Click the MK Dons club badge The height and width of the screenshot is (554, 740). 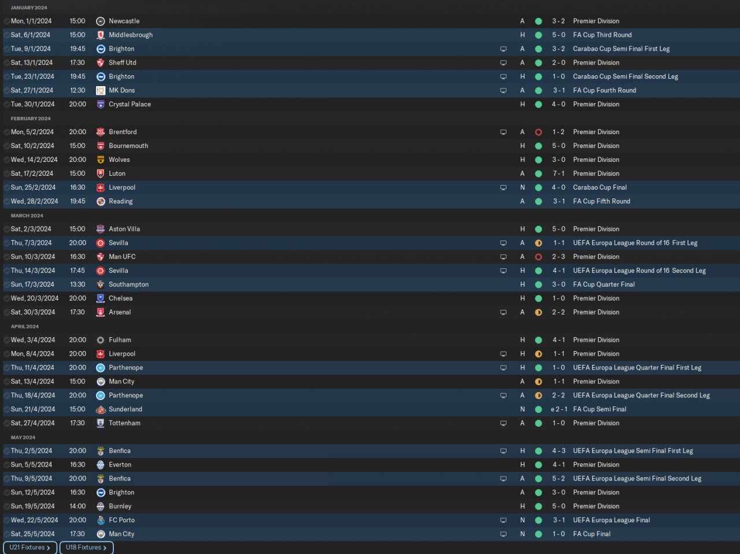click(x=101, y=90)
